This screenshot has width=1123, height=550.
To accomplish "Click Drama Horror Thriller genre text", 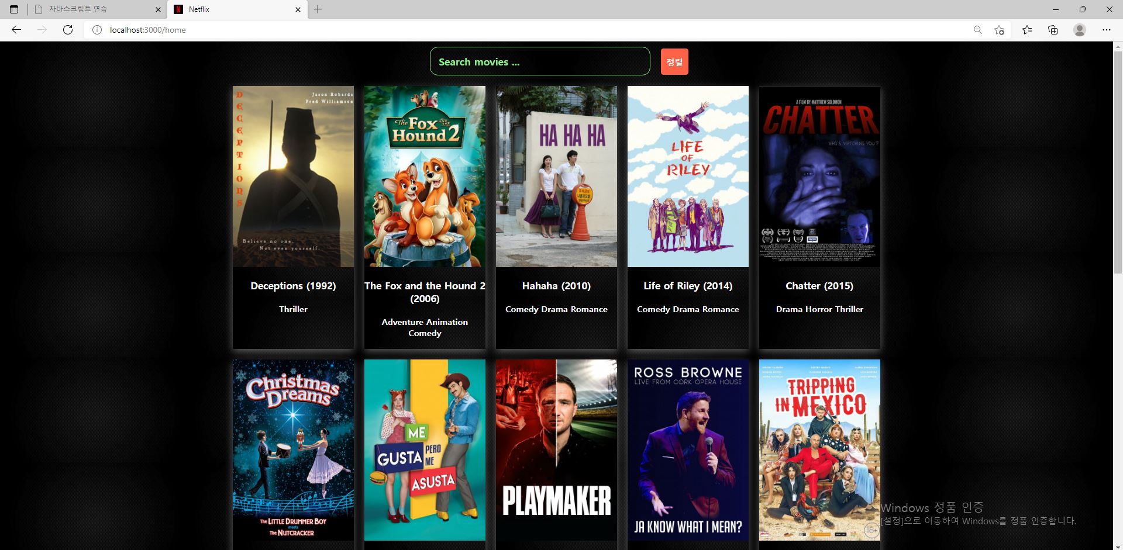I will 819,309.
